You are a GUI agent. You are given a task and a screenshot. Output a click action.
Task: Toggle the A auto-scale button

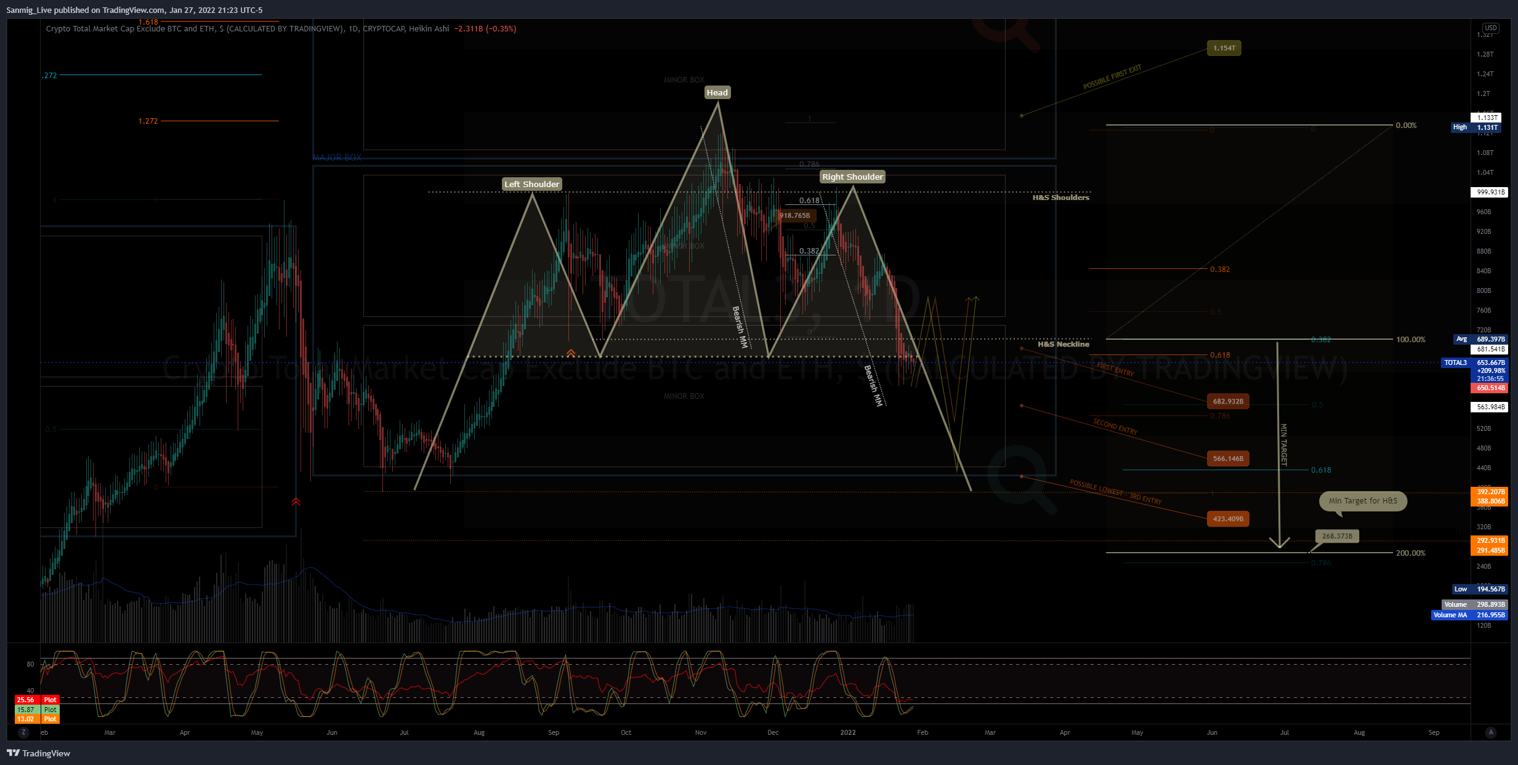pos(1491,732)
